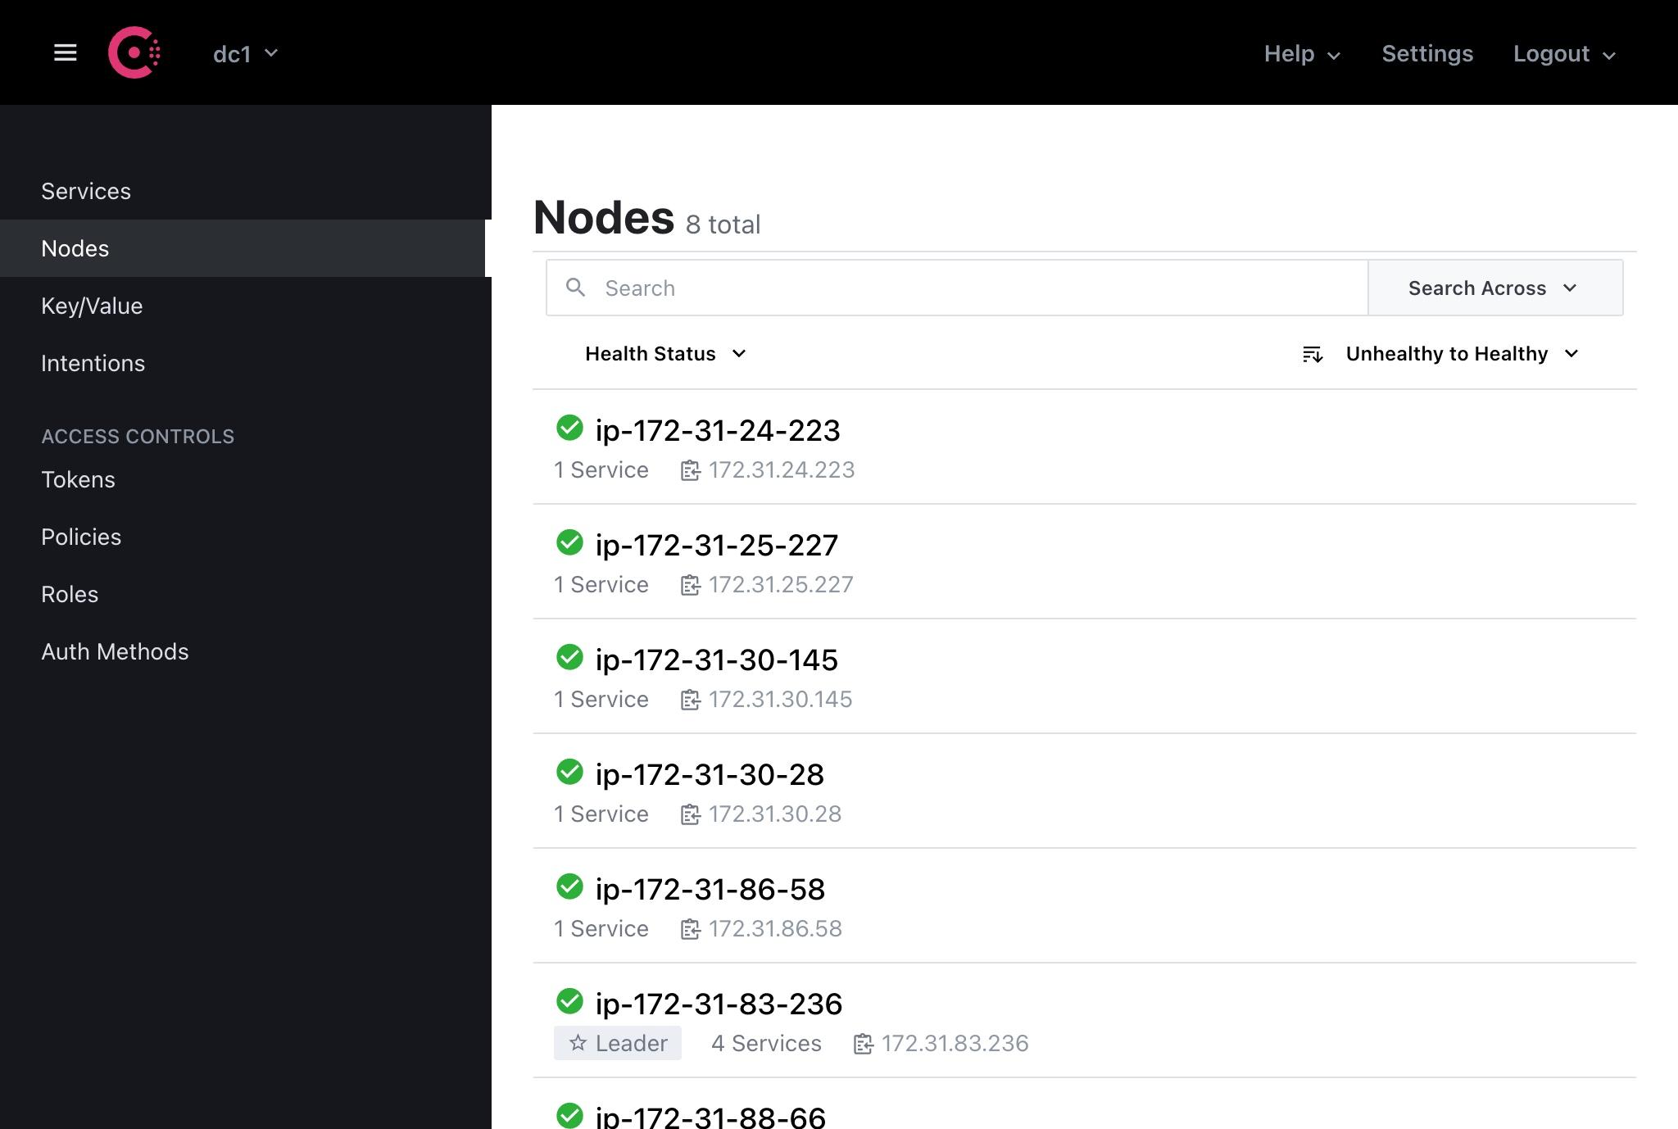The width and height of the screenshot is (1678, 1129).
Task: Expand the Health Status filter dropdown
Action: (x=664, y=353)
